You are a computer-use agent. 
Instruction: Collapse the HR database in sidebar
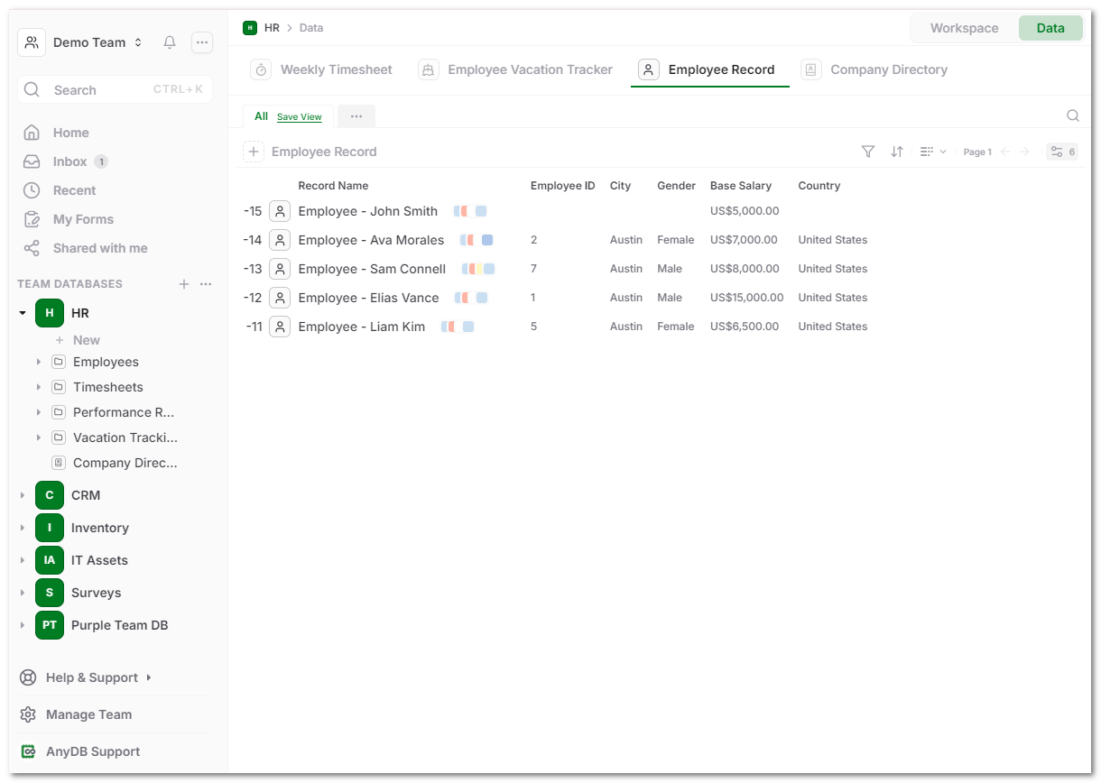22,312
